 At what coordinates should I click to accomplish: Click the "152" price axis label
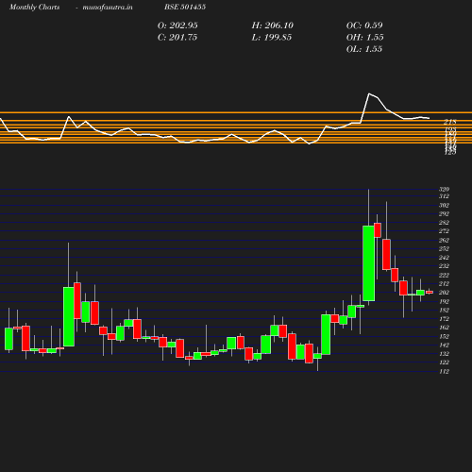coord(444,336)
